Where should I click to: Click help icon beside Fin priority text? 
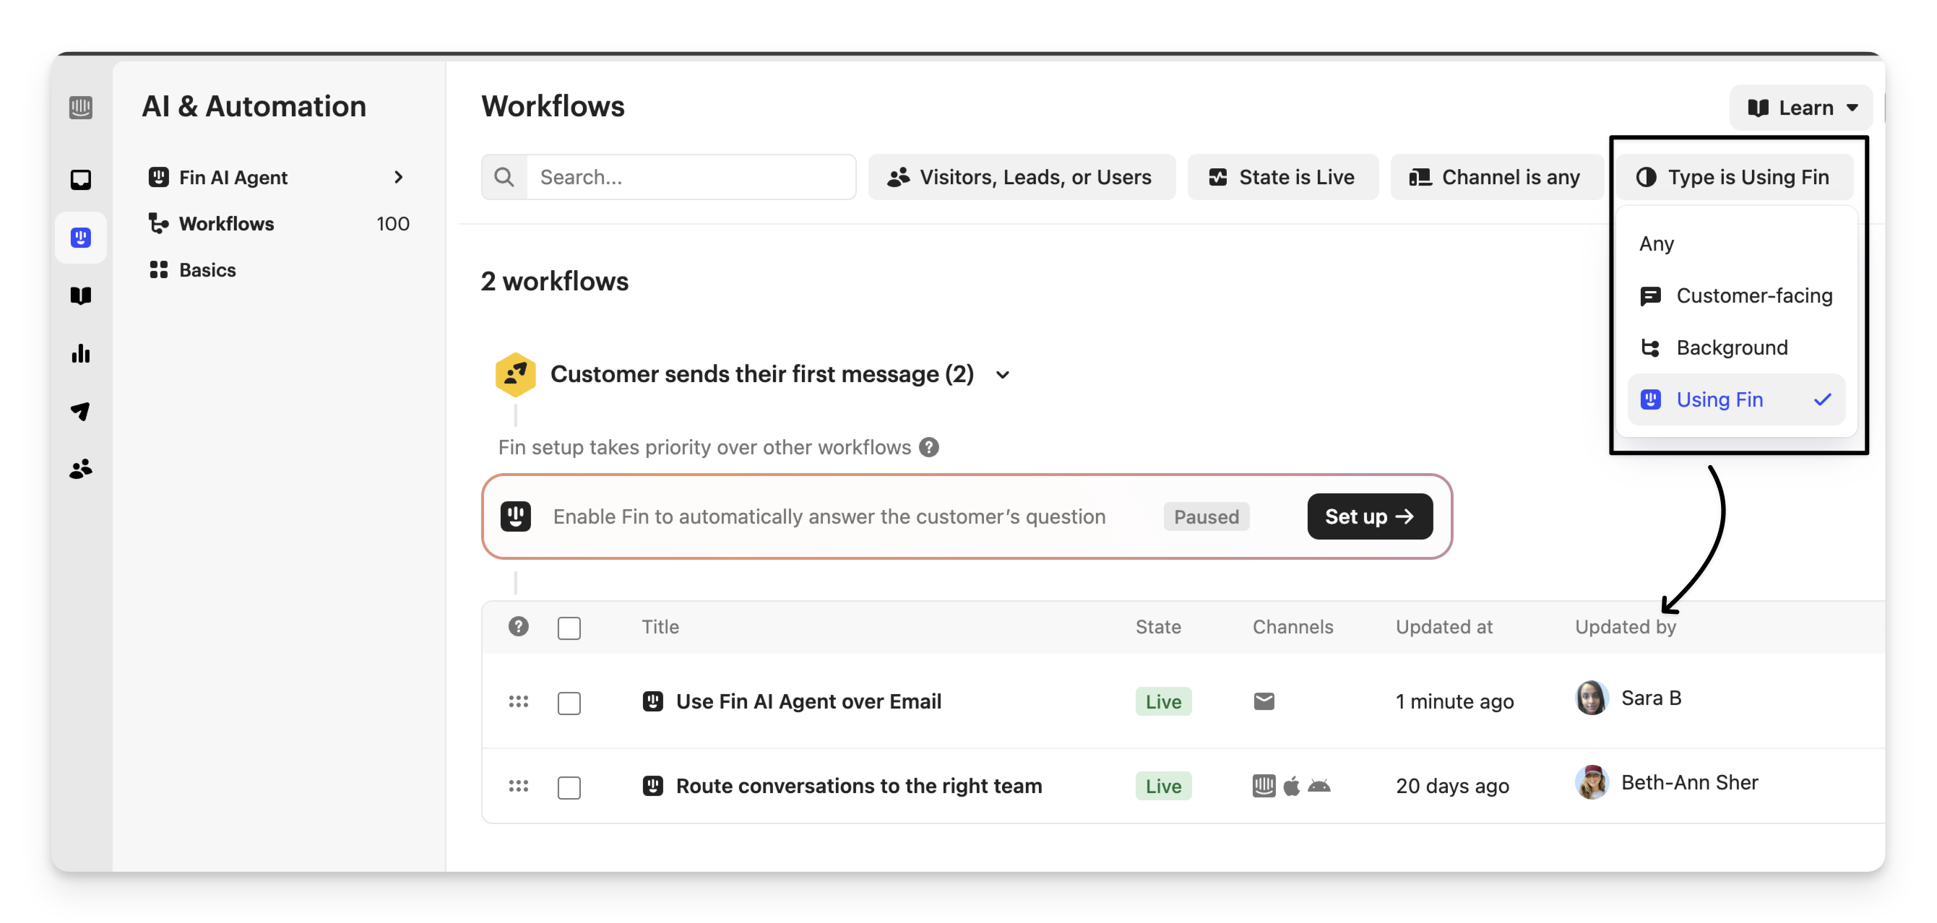pyautogui.click(x=929, y=447)
